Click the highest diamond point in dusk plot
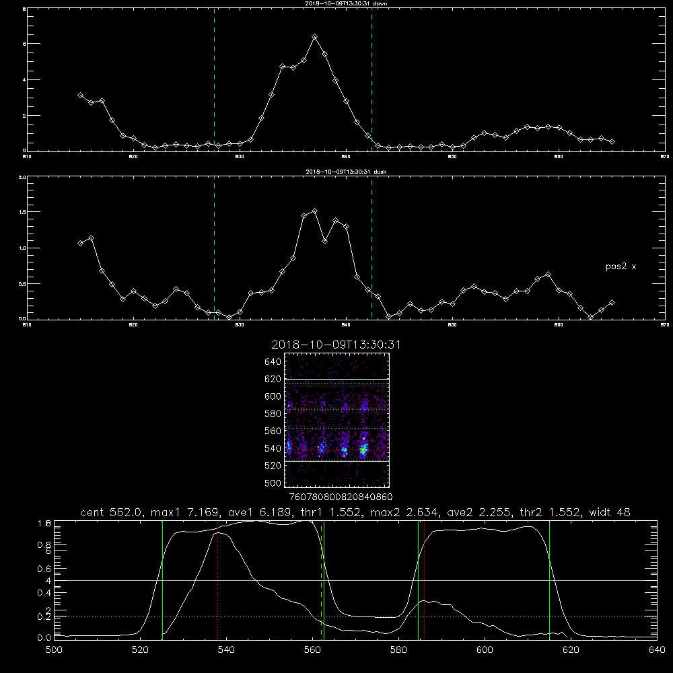Viewport: 673px width, 673px height. [314, 211]
